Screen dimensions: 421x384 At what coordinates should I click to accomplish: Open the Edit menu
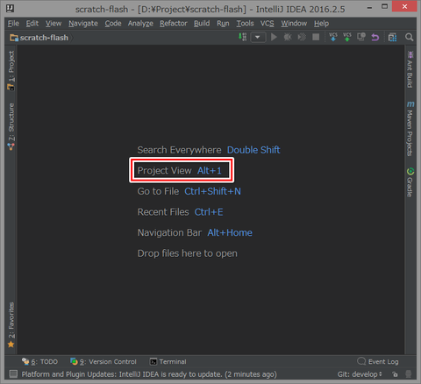(x=32, y=24)
